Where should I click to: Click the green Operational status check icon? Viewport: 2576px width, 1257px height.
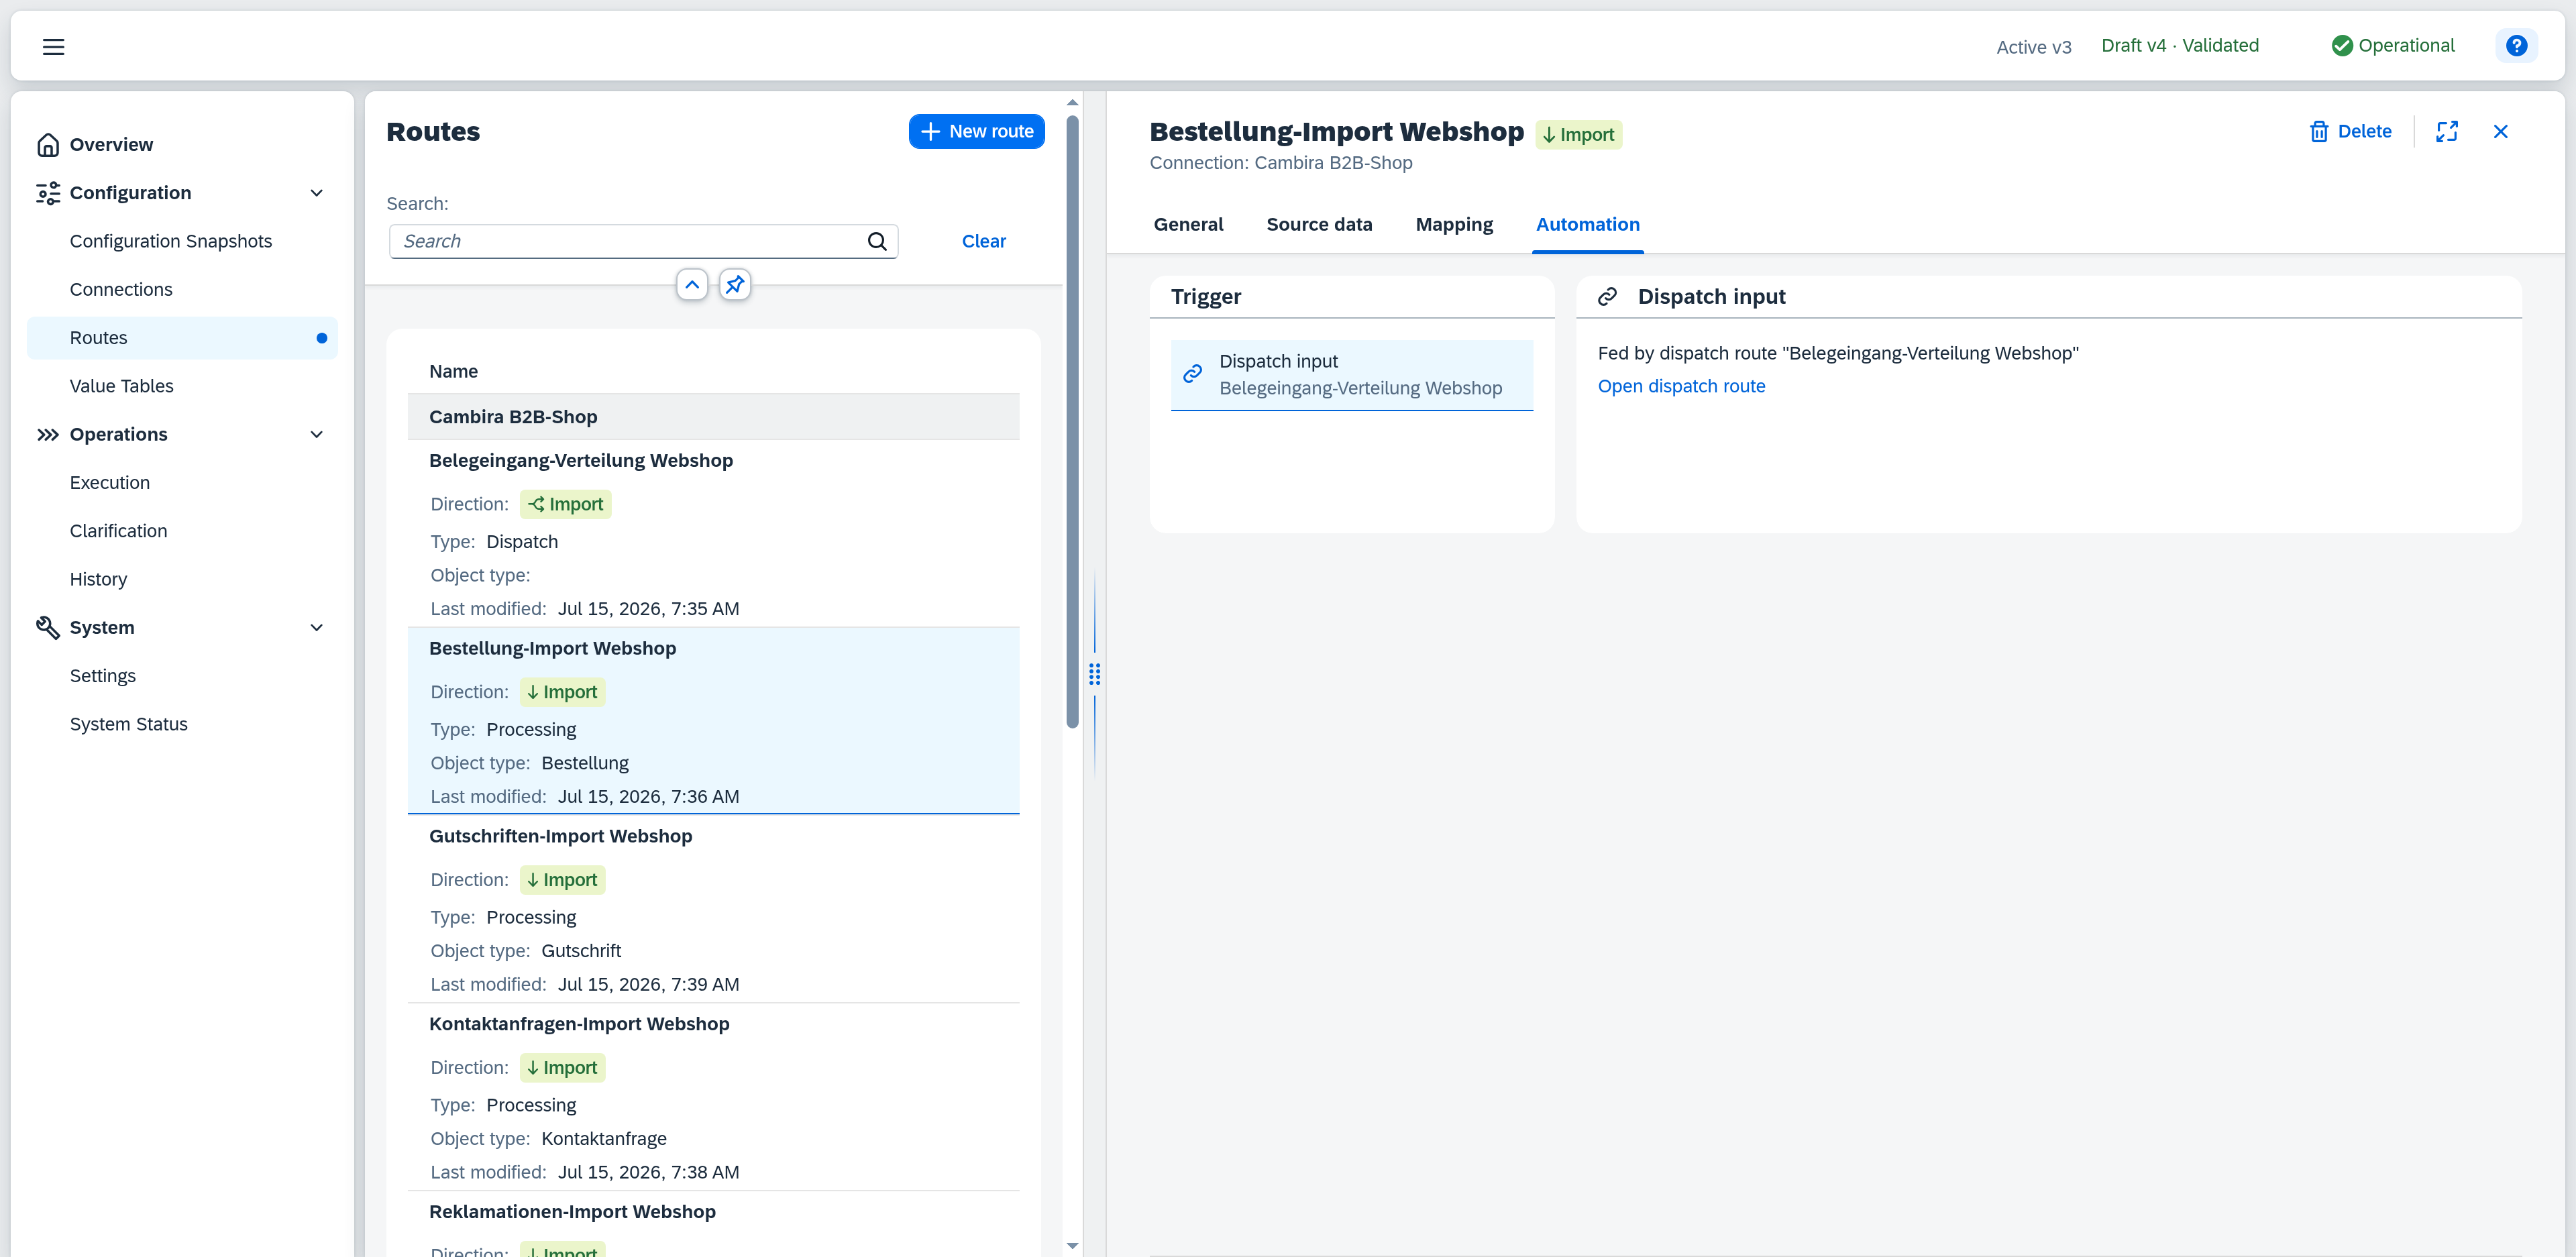pyautogui.click(x=2341, y=46)
